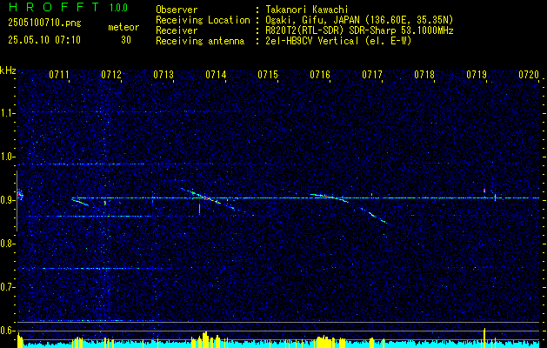Click the curved echo trail just before 0717
547x348 pixels.
point(375,216)
